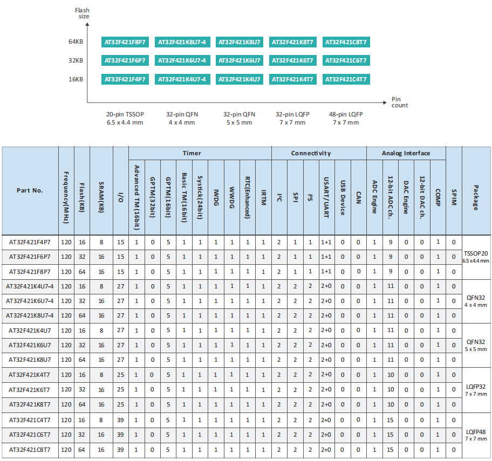The height and width of the screenshot is (461, 492).
Task: Select the SPIM column header
Action: [x=454, y=190]
